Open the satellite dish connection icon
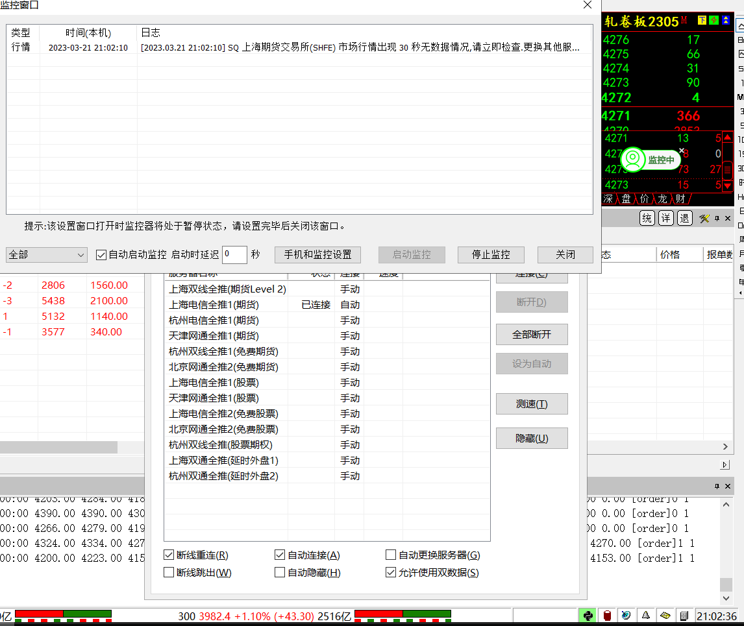The image size is (744, 626). coord(626,616)
